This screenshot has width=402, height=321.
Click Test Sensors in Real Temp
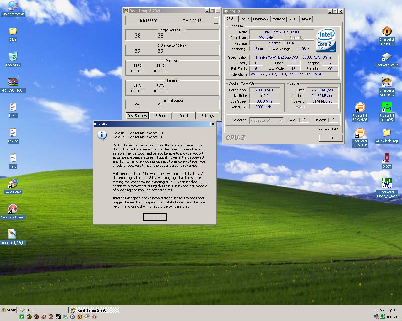[x=137, y=116]
